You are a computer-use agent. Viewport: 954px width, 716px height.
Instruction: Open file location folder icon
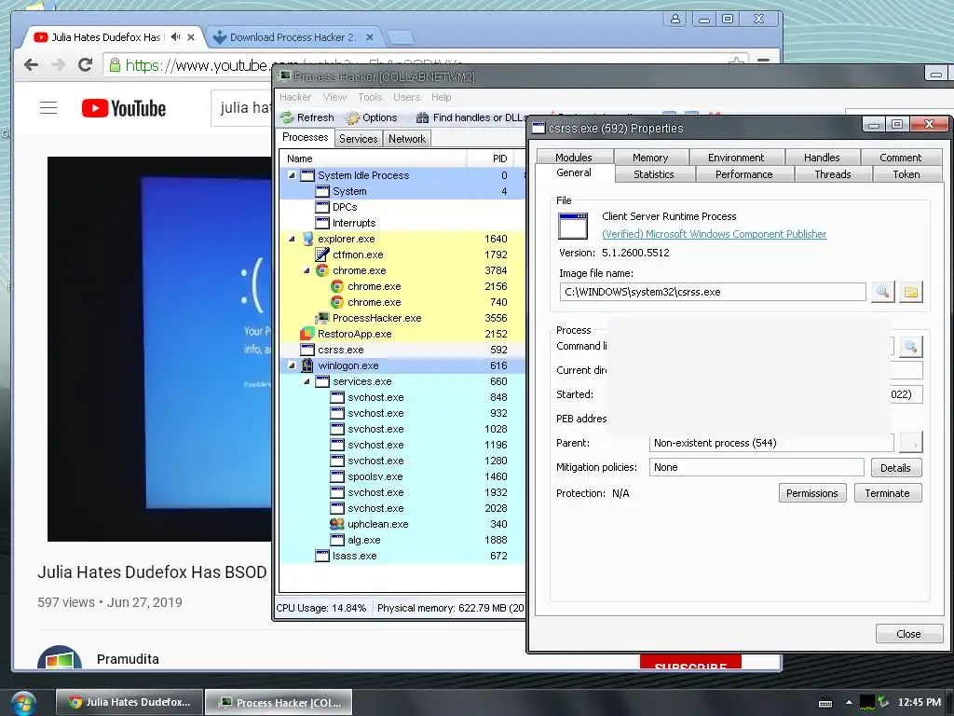911,292
